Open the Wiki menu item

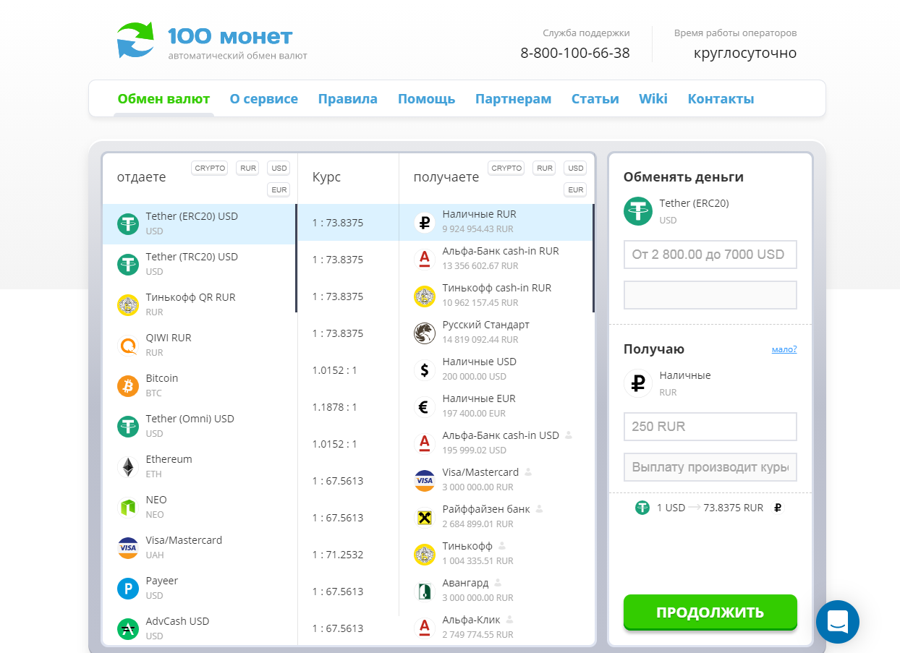click(x=653, y=99)
